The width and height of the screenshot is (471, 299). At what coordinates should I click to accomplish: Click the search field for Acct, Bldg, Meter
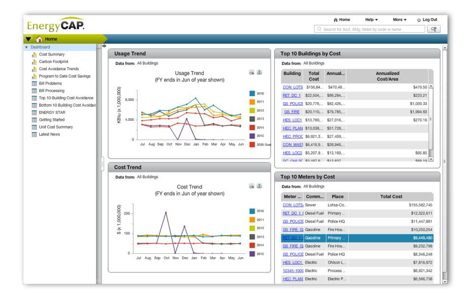(369, 29)
